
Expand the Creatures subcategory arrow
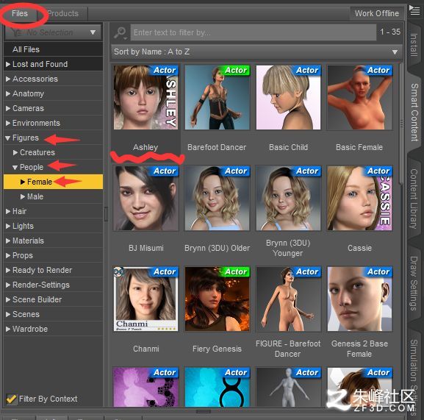point(15,153)
